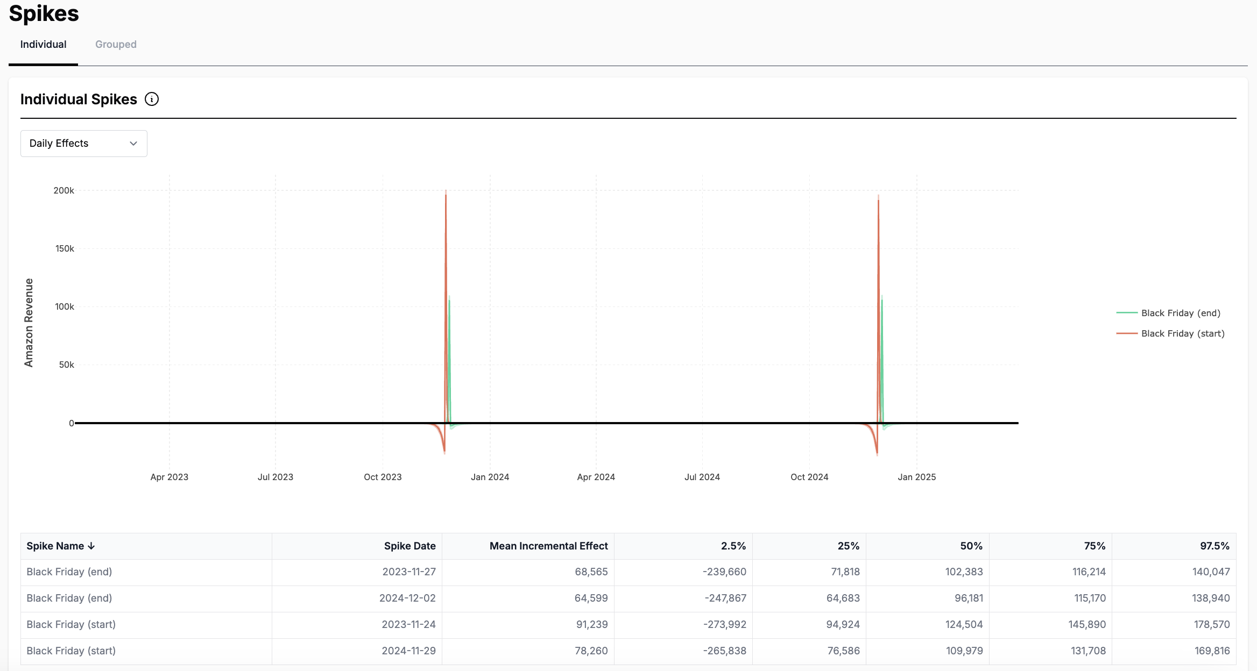The height and width of the screenshot is (671, 1257).
Task: Click the 97.5% column header
Action: (x=1214, y=546)
